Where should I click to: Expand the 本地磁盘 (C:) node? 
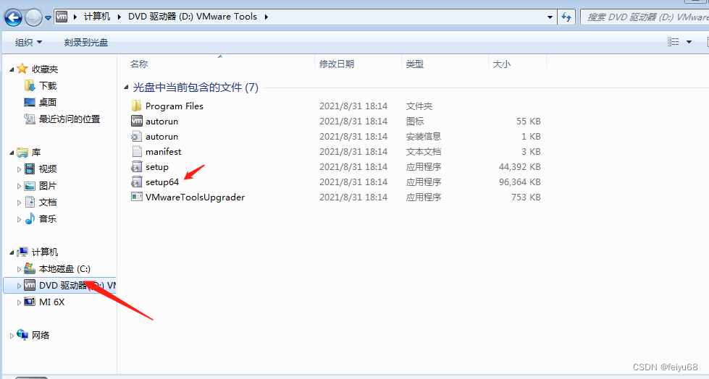(x=19, y=269)
